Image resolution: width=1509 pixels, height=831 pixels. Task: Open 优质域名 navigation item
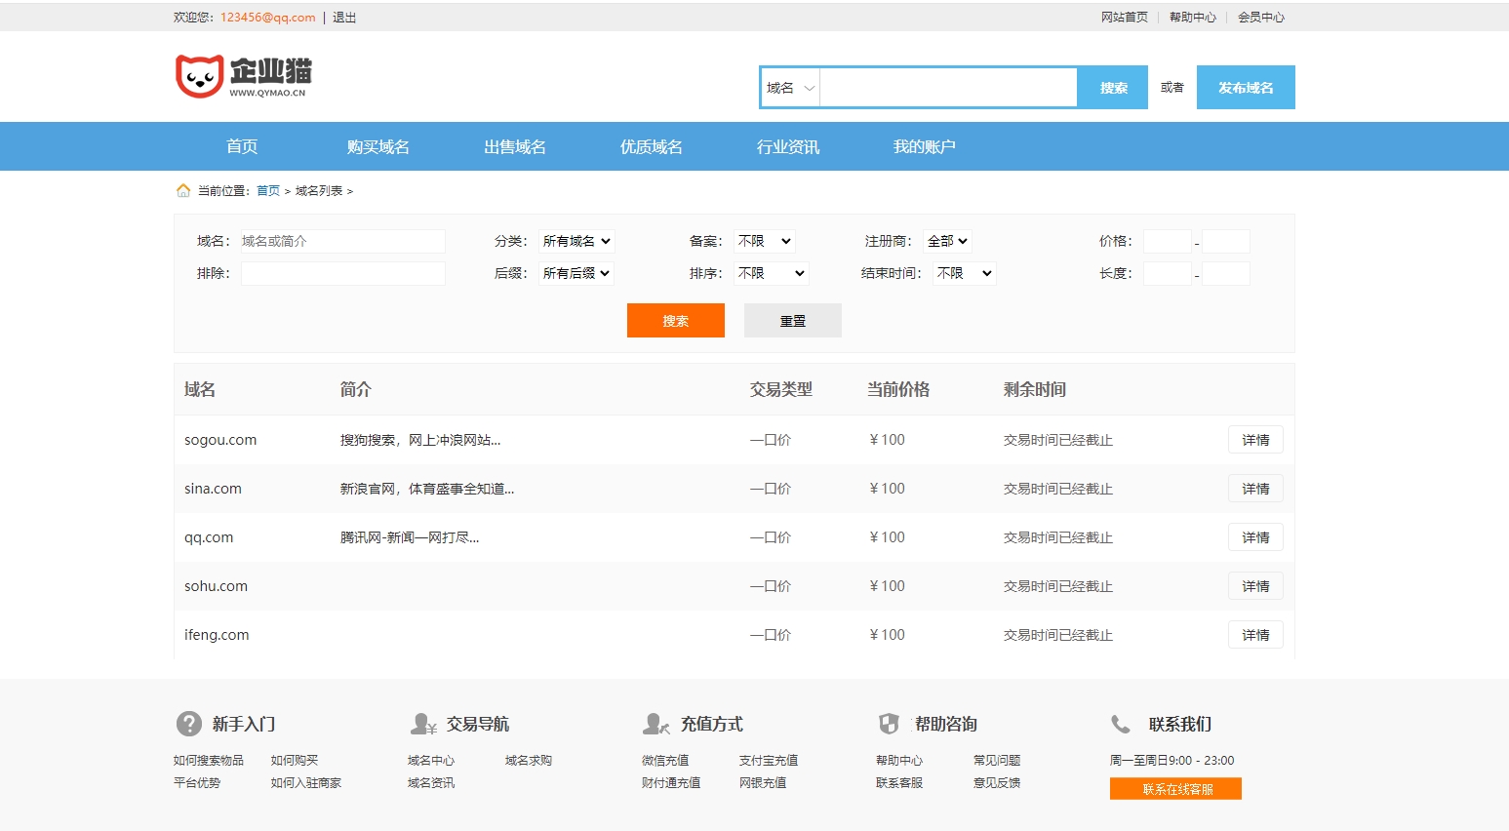(x=652, y=146)
